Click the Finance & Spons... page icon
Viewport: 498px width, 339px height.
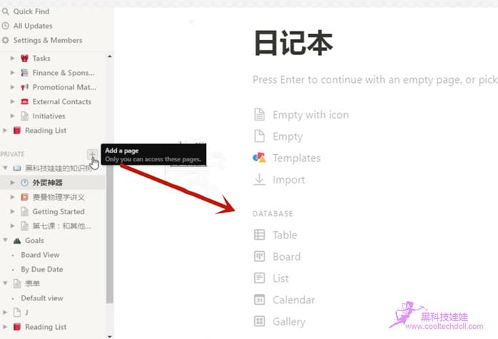pos(24,73)
